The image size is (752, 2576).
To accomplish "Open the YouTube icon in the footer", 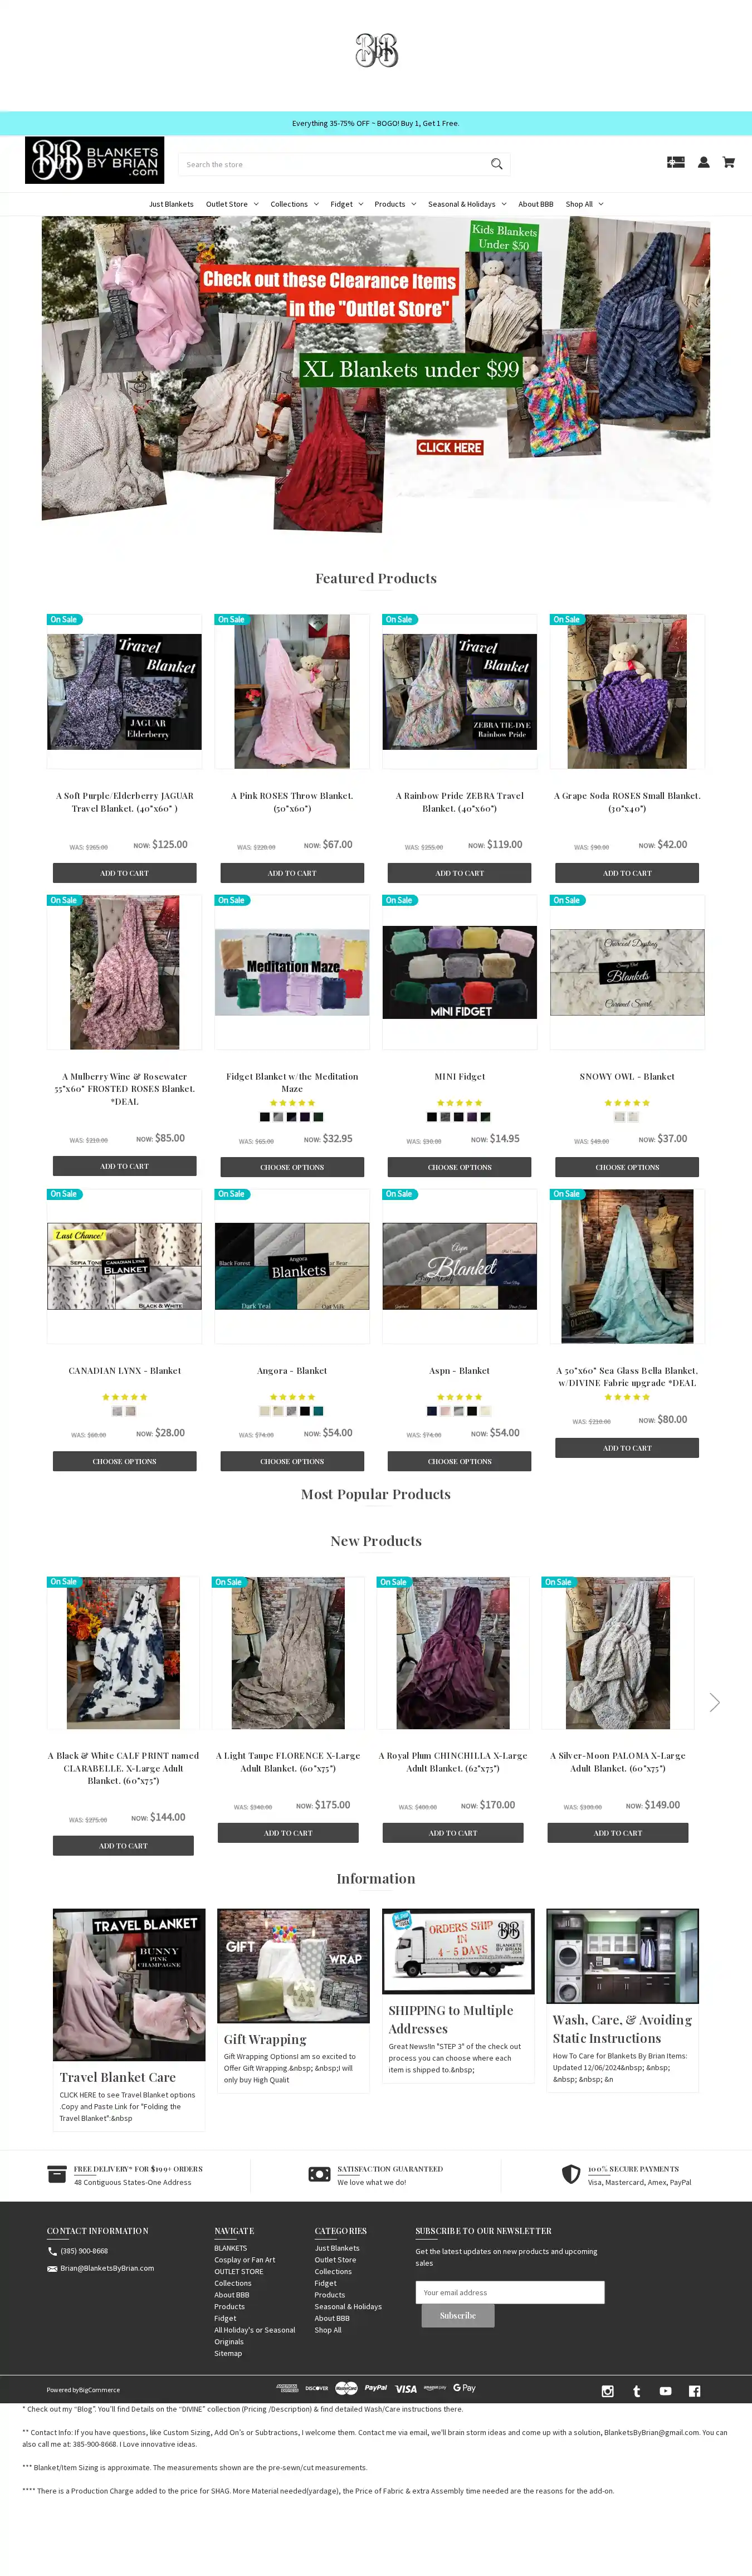I will 666,2391.
